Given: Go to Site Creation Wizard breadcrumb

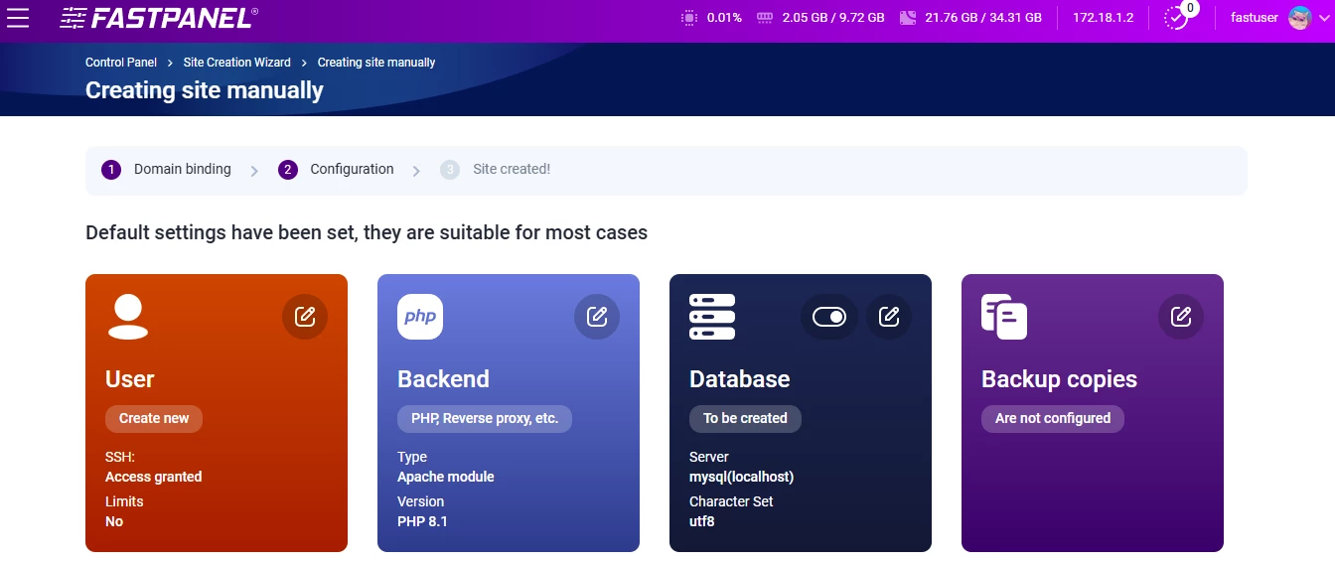Looking at the screenshot, I should [237, 63].
